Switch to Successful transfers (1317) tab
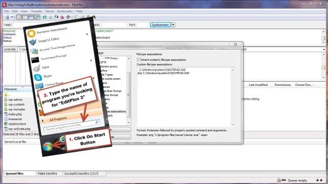The width and height of the screenshot is (328, 184). 81,174
